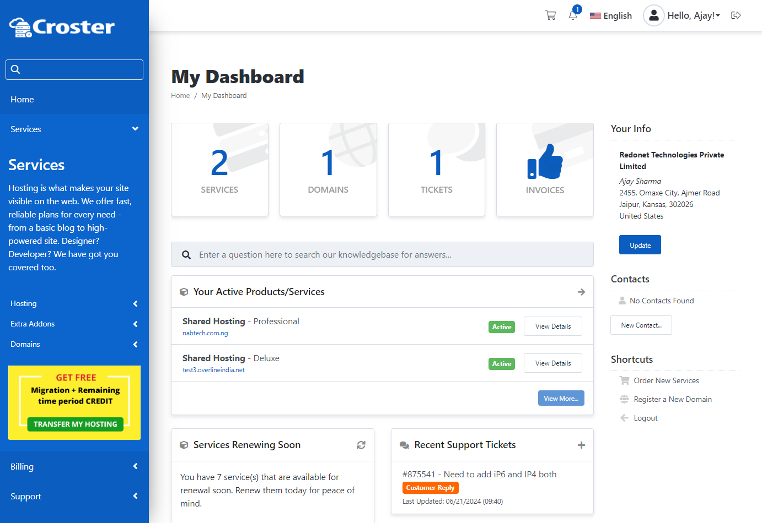The height and width of the screenshot is (523, 762).
Task: Click the knowledgebase search field
Action: tap(382, 254)
